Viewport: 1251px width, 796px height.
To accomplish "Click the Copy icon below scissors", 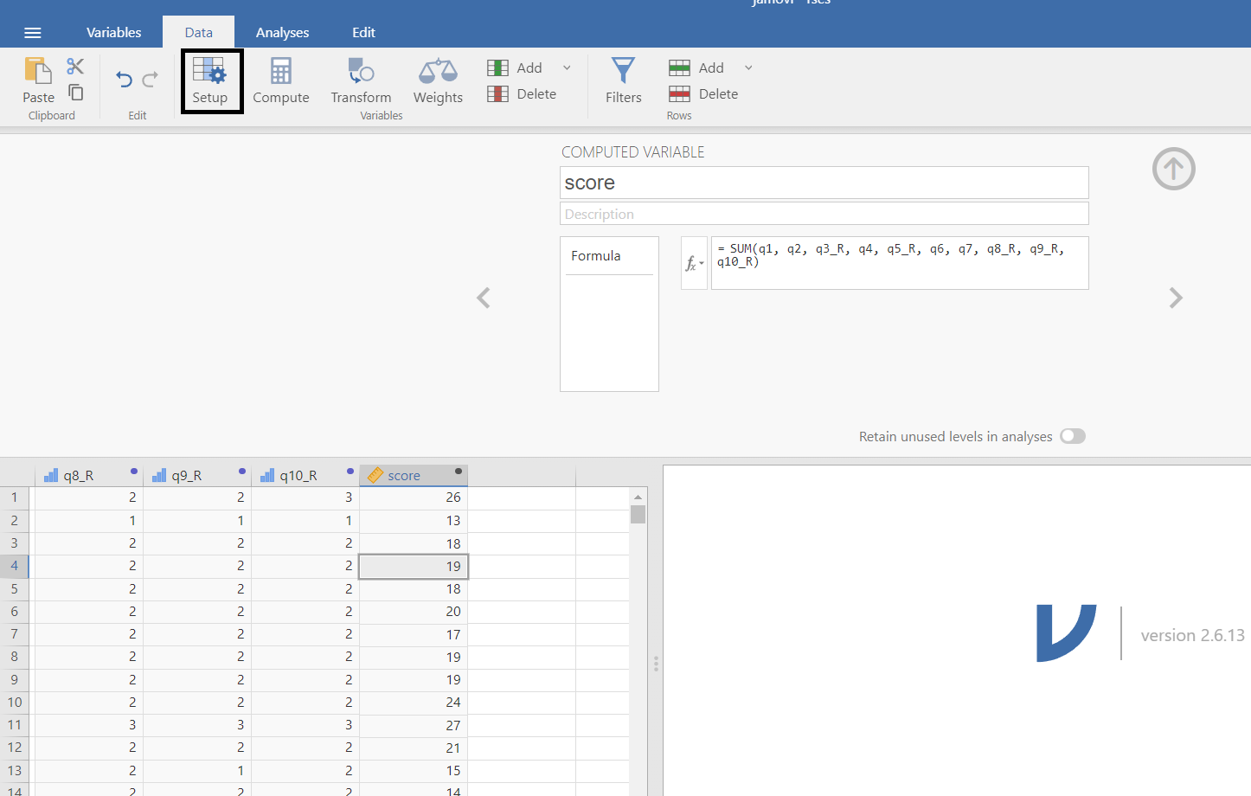I will coord(76,93).
